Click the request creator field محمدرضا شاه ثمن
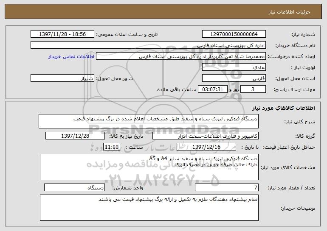The image size is (327, 231). coord(181,56)
